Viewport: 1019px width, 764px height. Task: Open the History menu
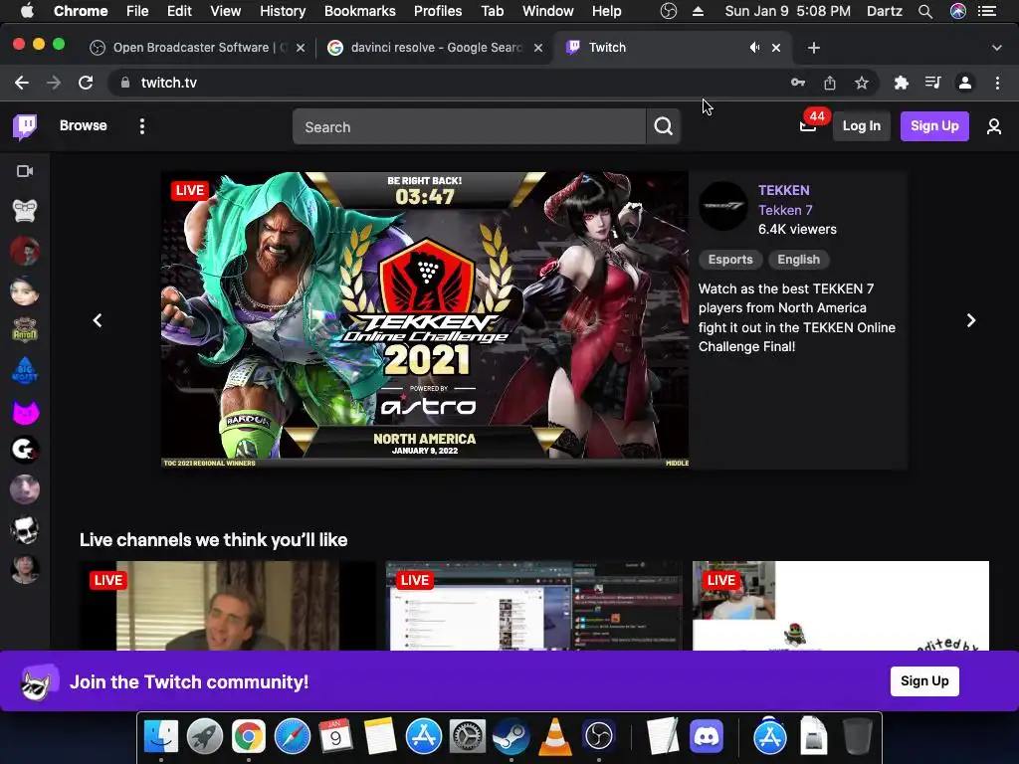[283, 11]
